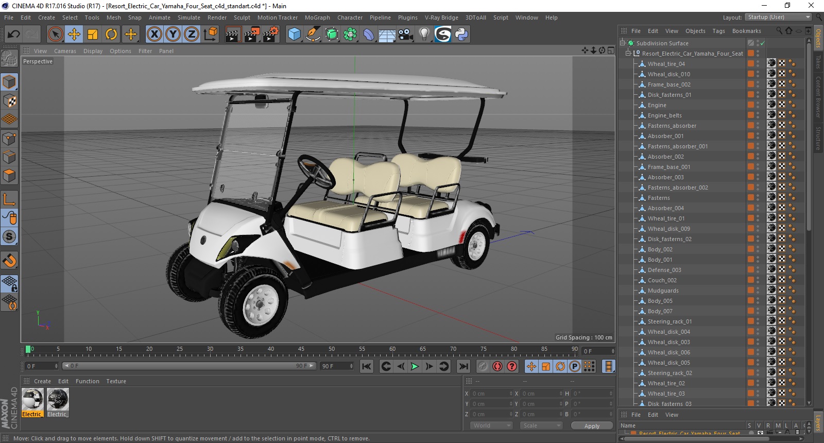Click the end frame 90 F stepper
Screen dimensions: 824x443
[x=351, y=366]
